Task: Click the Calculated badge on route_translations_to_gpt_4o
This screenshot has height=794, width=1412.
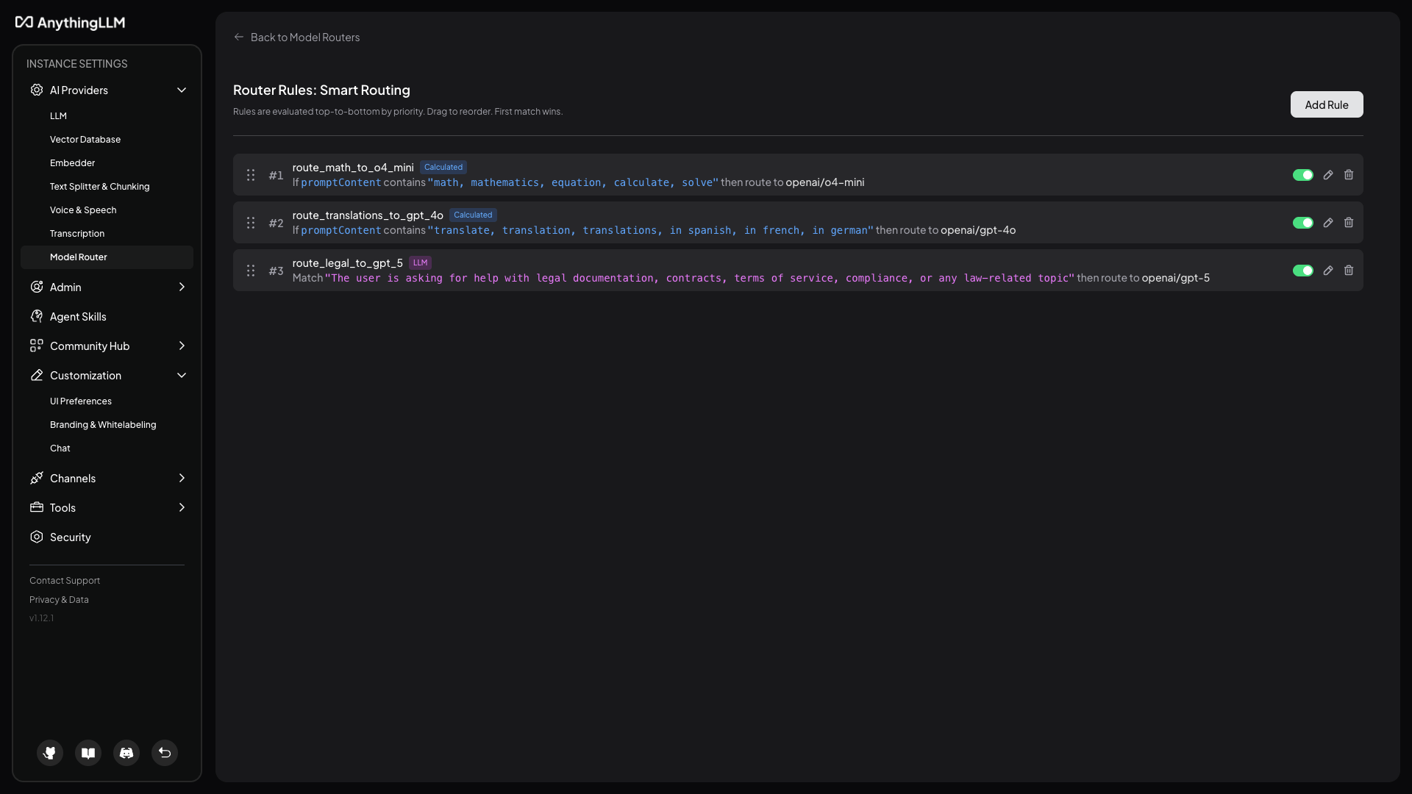Action: click(x=473, y=215)
